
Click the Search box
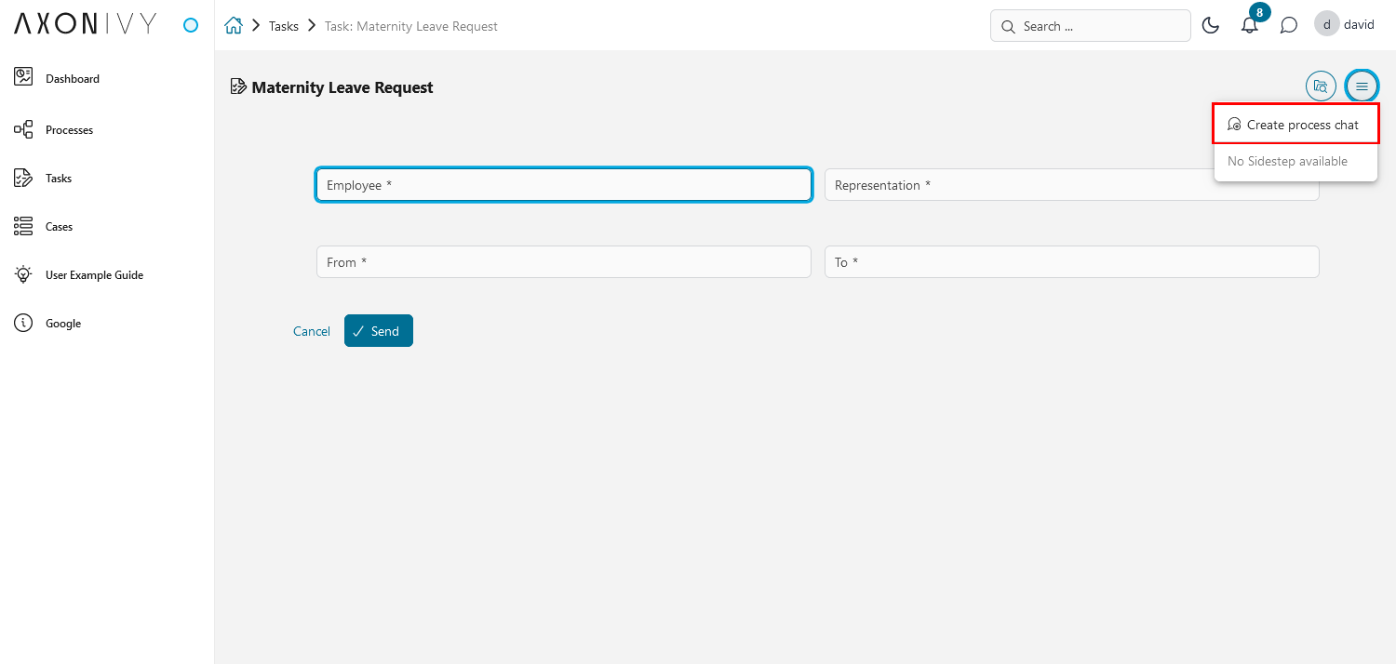pos(1090,26)
